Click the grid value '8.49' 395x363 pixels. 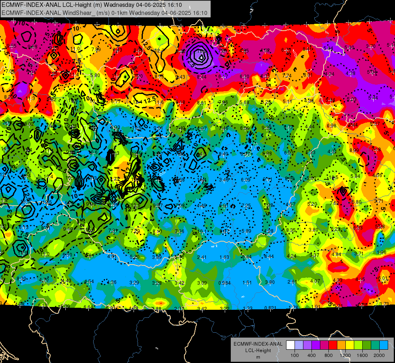pos(224,154)
